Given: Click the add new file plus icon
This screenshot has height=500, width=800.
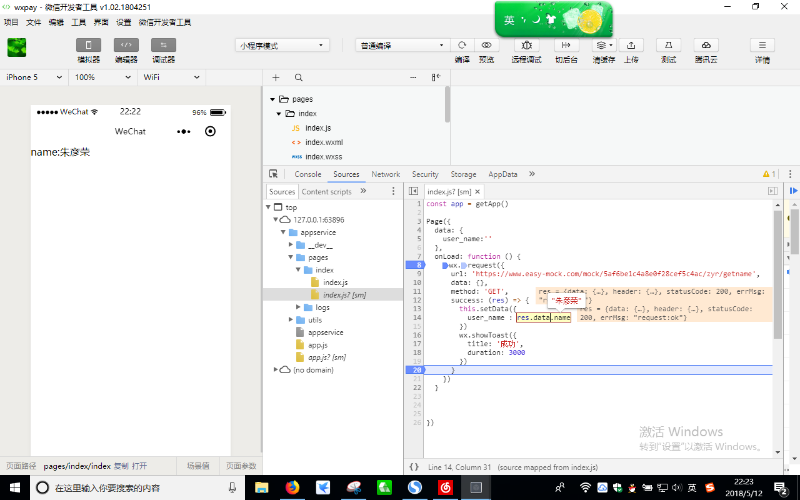Looking at the screenshot, I should (276, 77).
